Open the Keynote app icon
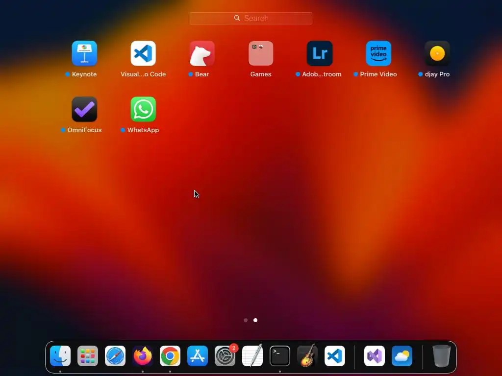502x376 pixels. pyautogui.click(x=84, y=53)
